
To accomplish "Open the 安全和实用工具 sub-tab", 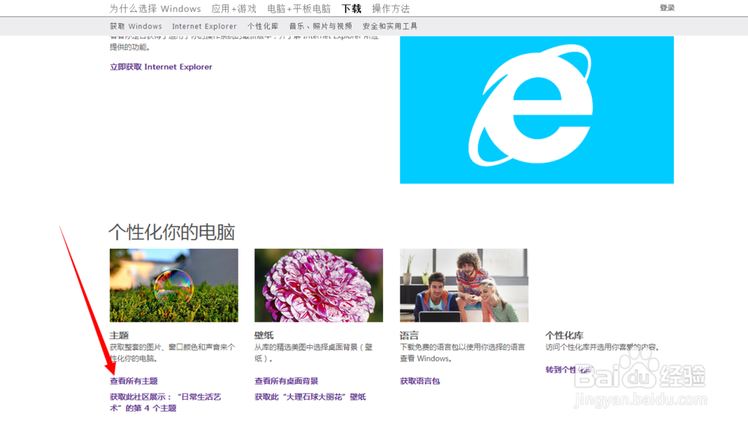I will pos(390,26).
